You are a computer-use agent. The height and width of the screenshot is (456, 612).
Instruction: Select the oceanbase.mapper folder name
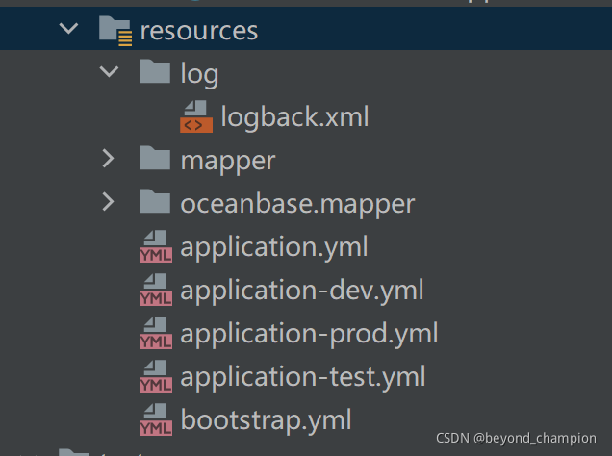[297, 204]
